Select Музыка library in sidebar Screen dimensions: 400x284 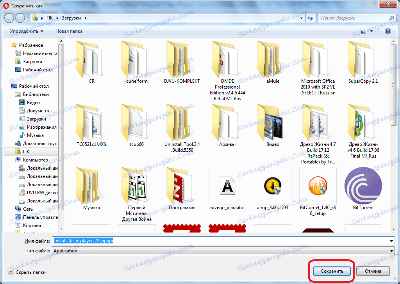31,135
